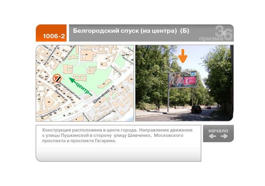Click 'Шевченко ул' street label on map
This screenshot has width=265, height=186.
coord(104,95)
